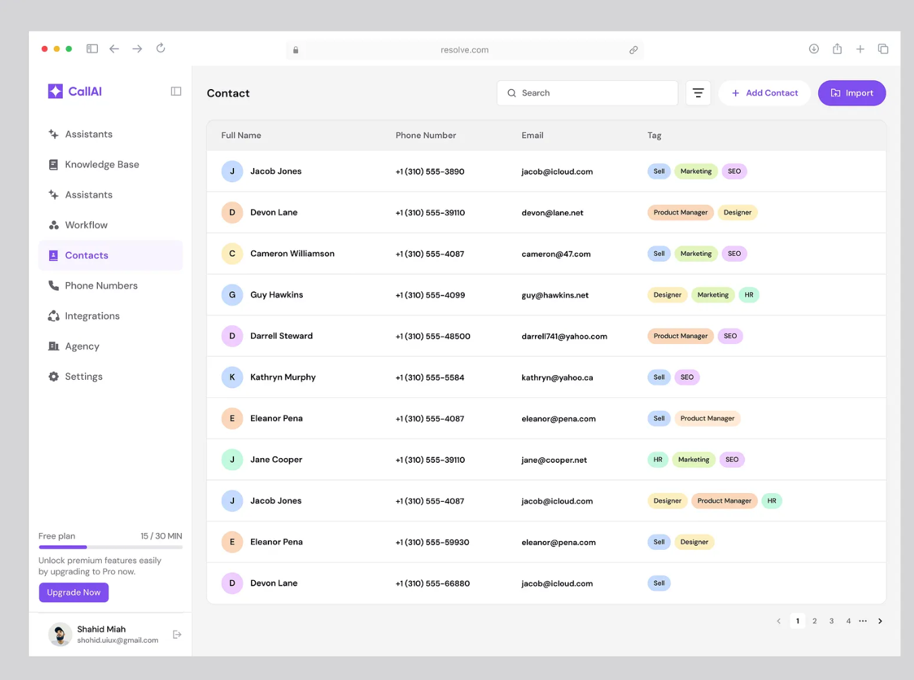Screen dimensions: 914x680
Task: Open the filter options button
Action: tap(698, 93)
